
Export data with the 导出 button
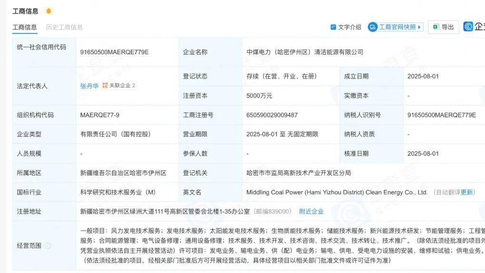point(444,27)
